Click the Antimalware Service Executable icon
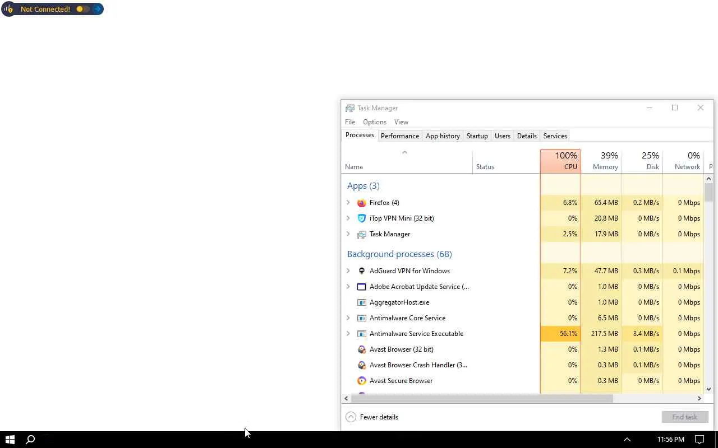This screenshot has height=448, width=718. pos(362,334)
